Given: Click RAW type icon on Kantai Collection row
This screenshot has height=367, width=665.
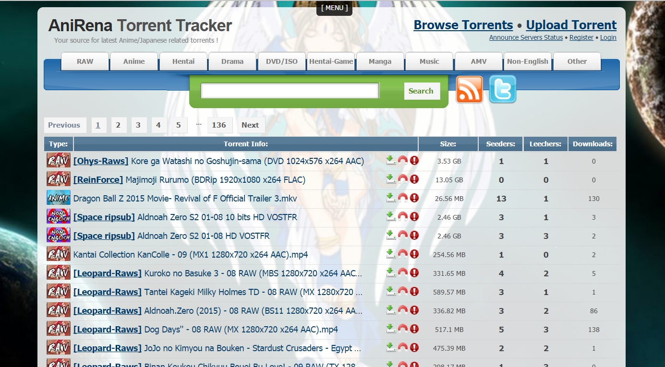Looking at the screenshot, I should tap(59, 254).
